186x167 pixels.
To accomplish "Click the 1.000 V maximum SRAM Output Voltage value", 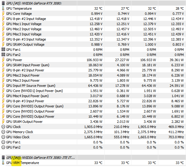I will tap(150, 44).
